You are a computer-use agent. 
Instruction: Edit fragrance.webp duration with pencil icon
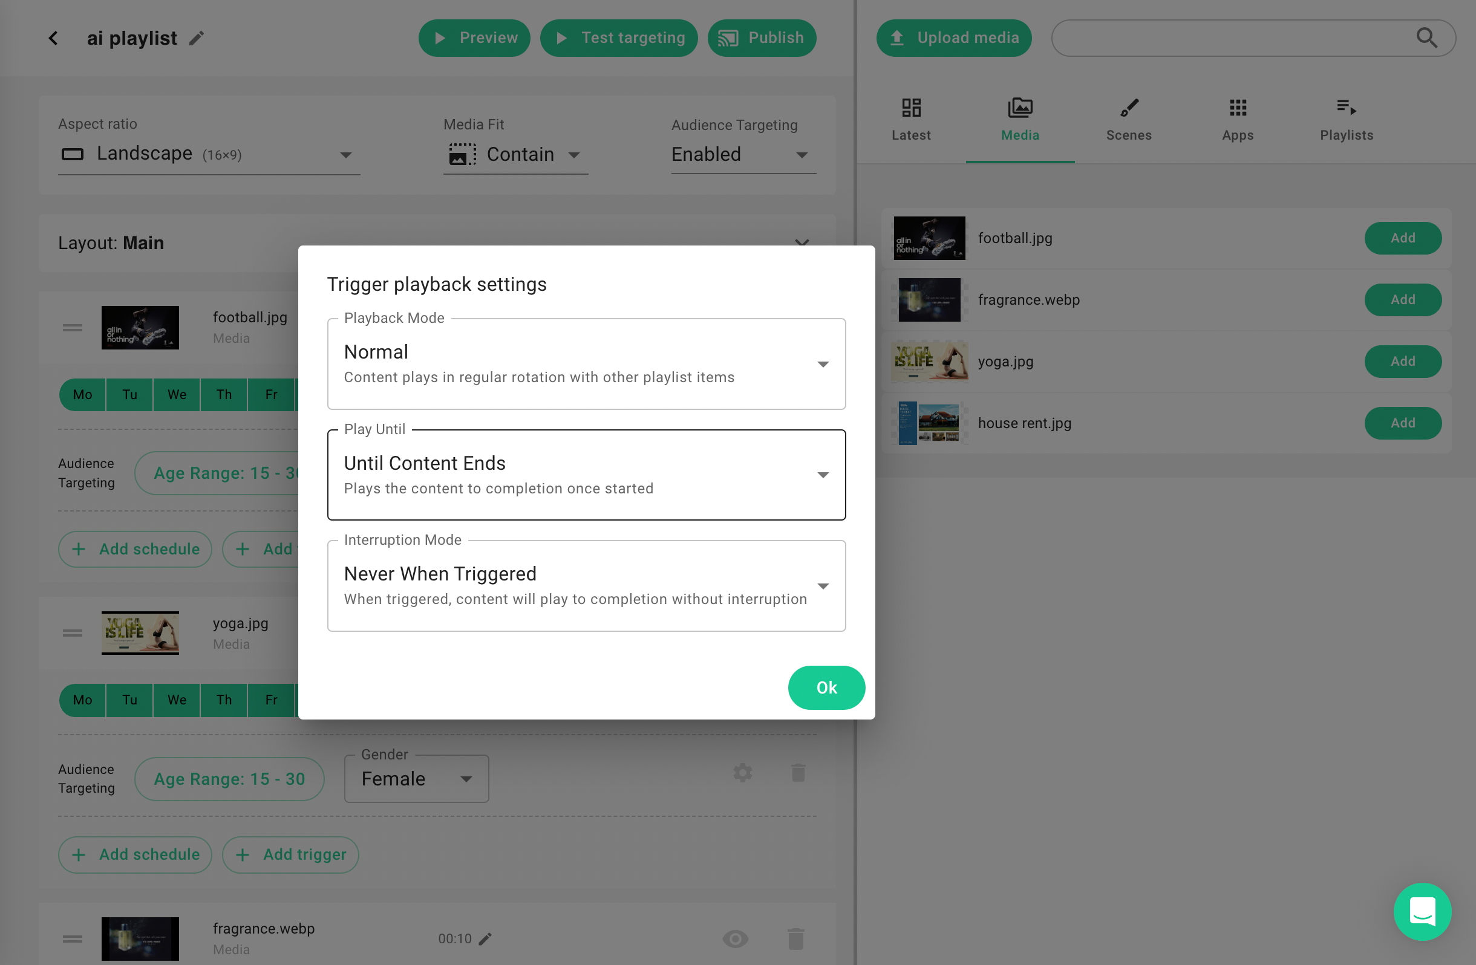pyautogui.click(x=486, y=938)
